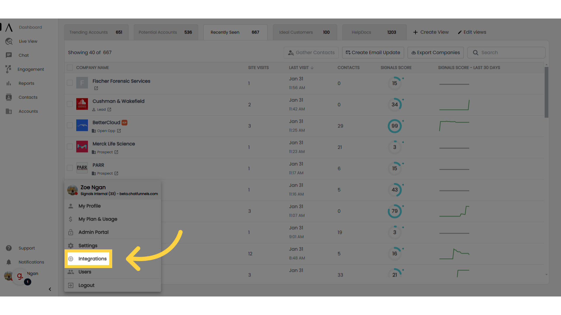Click the g. widget badge near the user avatar
This screenshot has width=561, height=315.
click(20, 276)
